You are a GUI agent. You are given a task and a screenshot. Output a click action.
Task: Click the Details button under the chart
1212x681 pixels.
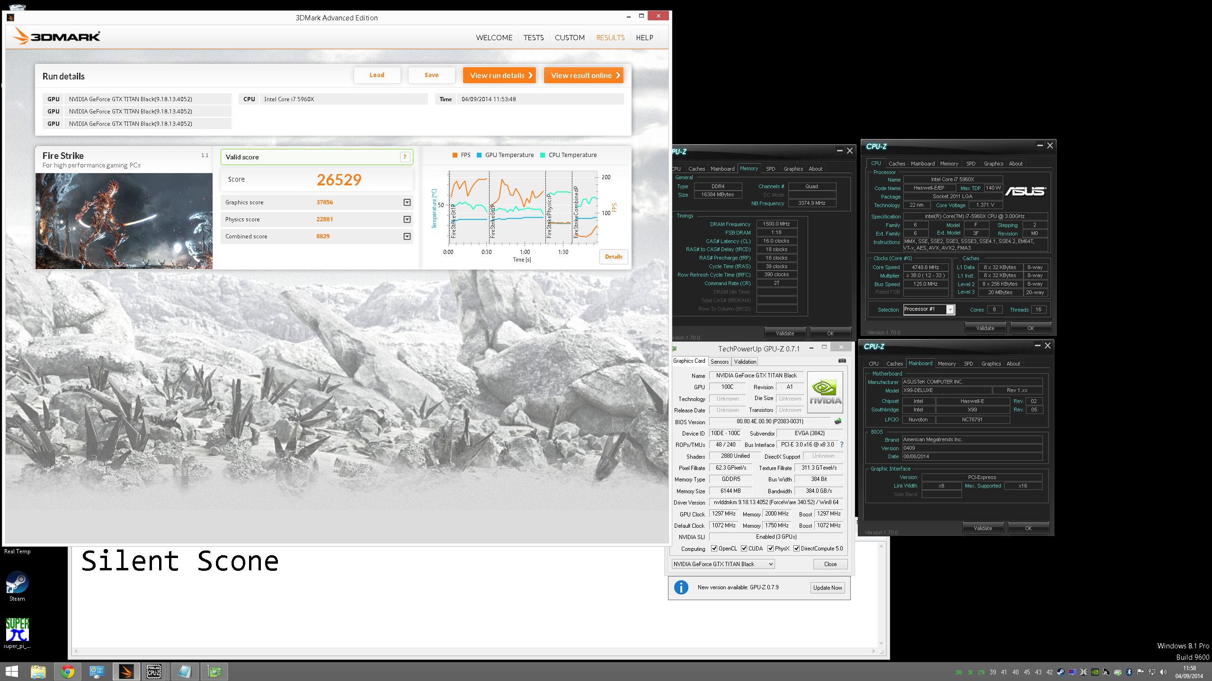click(614, 257)
